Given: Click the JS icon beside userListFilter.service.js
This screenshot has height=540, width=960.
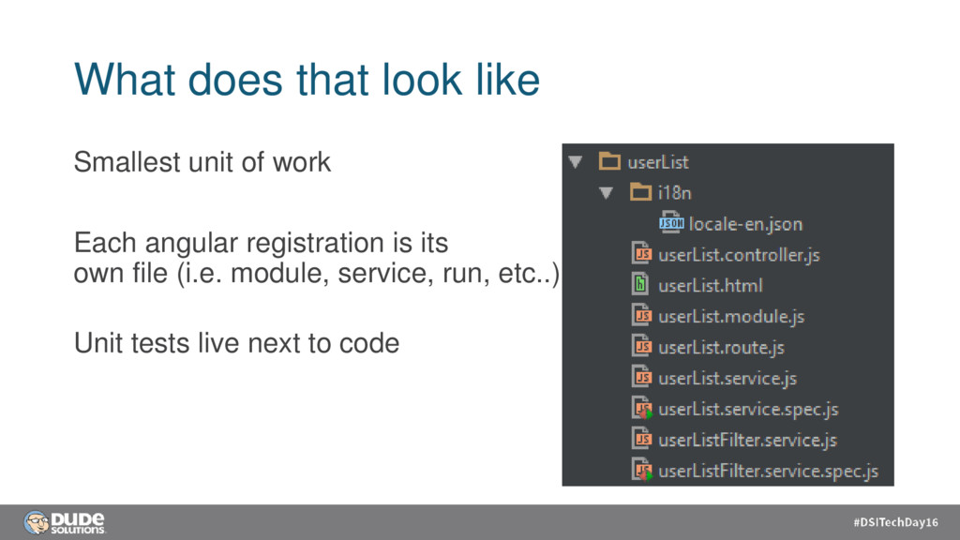Looking at the screenshot, I should 641,439.
